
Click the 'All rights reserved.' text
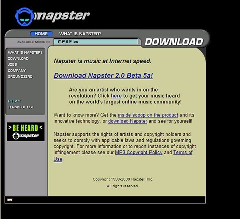click(x=123, y=186)
